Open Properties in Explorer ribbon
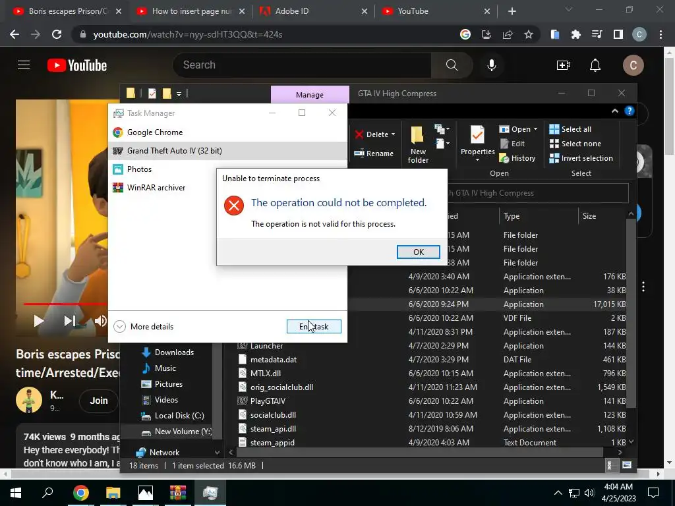This screenshot has height=506, width=675. coord(477,144)
